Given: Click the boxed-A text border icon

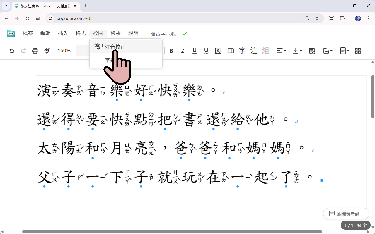Looking at the screenshot, I should [x=218, y=51].
